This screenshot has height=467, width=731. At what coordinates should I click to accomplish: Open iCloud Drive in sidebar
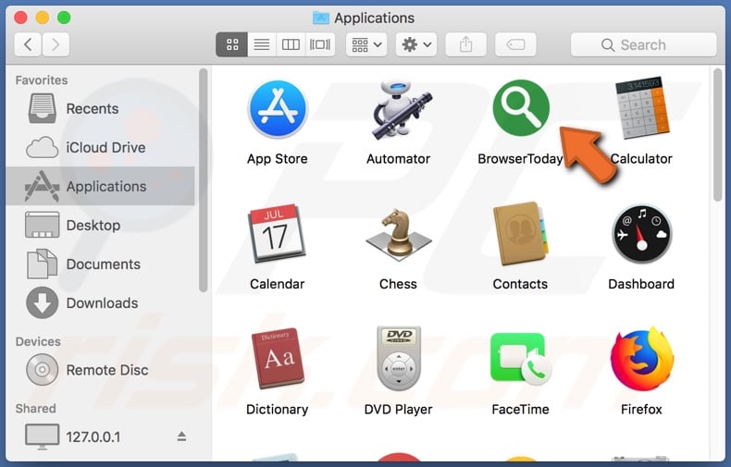(100, 147)
